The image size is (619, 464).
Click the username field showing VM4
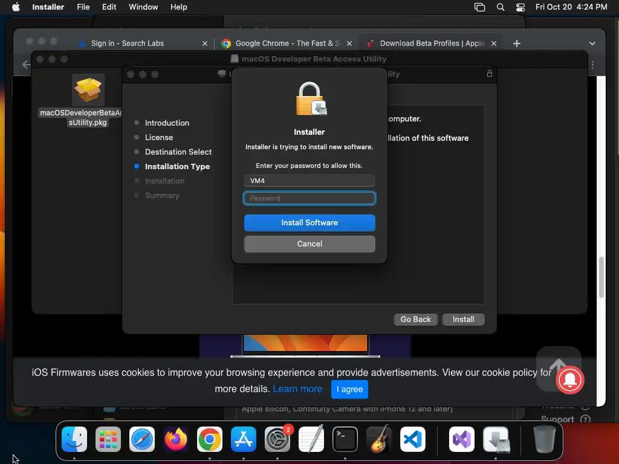[309, 181]
